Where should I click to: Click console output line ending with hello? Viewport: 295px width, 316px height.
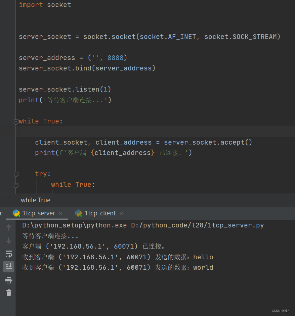118,257
